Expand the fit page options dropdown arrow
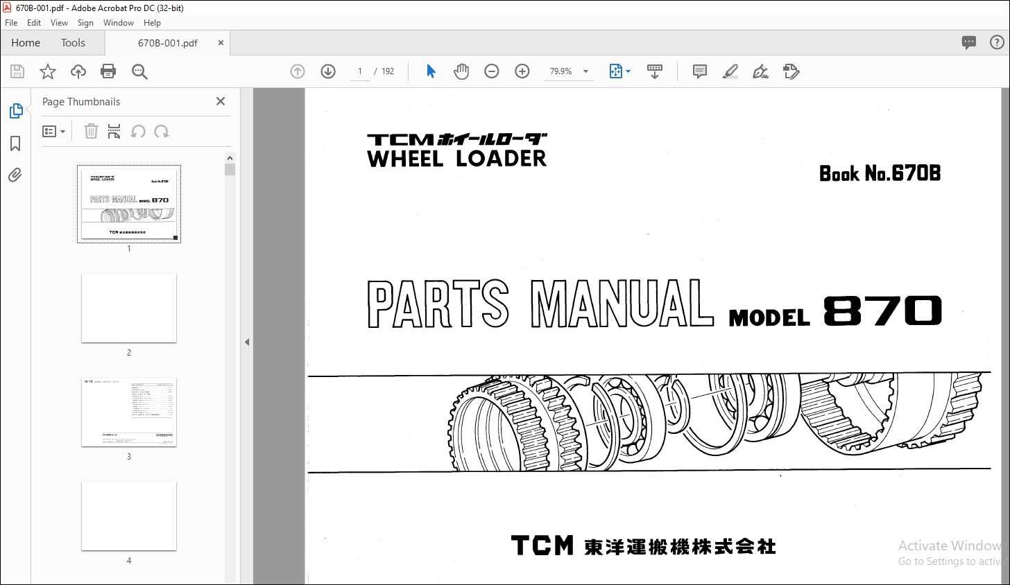The image size is (1010, 585). coord(628,71)
